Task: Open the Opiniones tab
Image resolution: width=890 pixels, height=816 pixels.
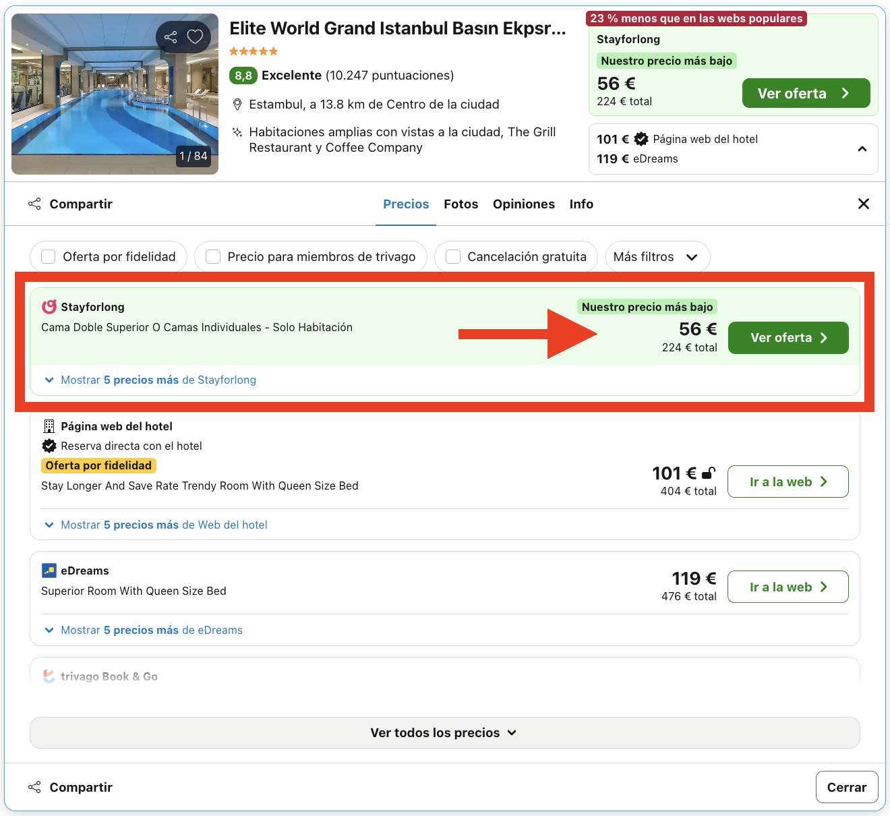Action: (x=524, y=204)
